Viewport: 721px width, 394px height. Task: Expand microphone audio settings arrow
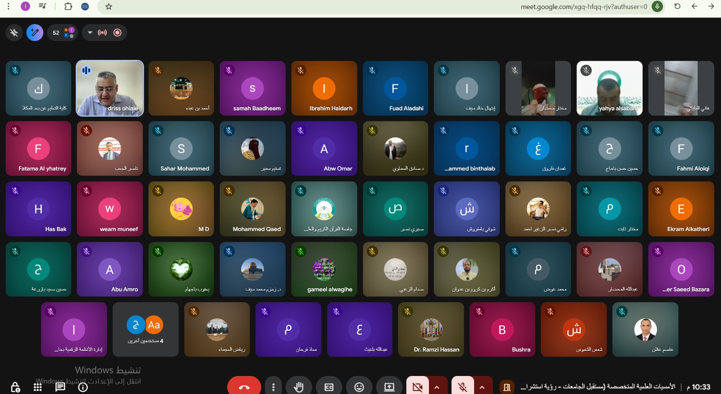click(482, 387)
